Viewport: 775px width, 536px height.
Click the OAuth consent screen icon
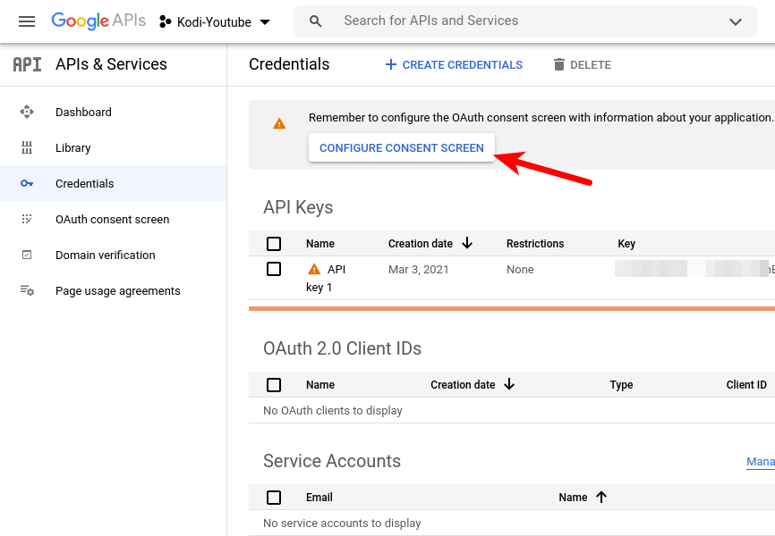(27, 220)
